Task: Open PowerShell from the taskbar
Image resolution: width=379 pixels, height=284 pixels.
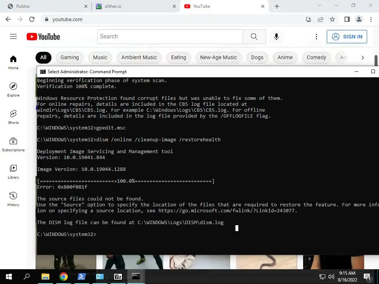Action: click(x=81, y=277)
